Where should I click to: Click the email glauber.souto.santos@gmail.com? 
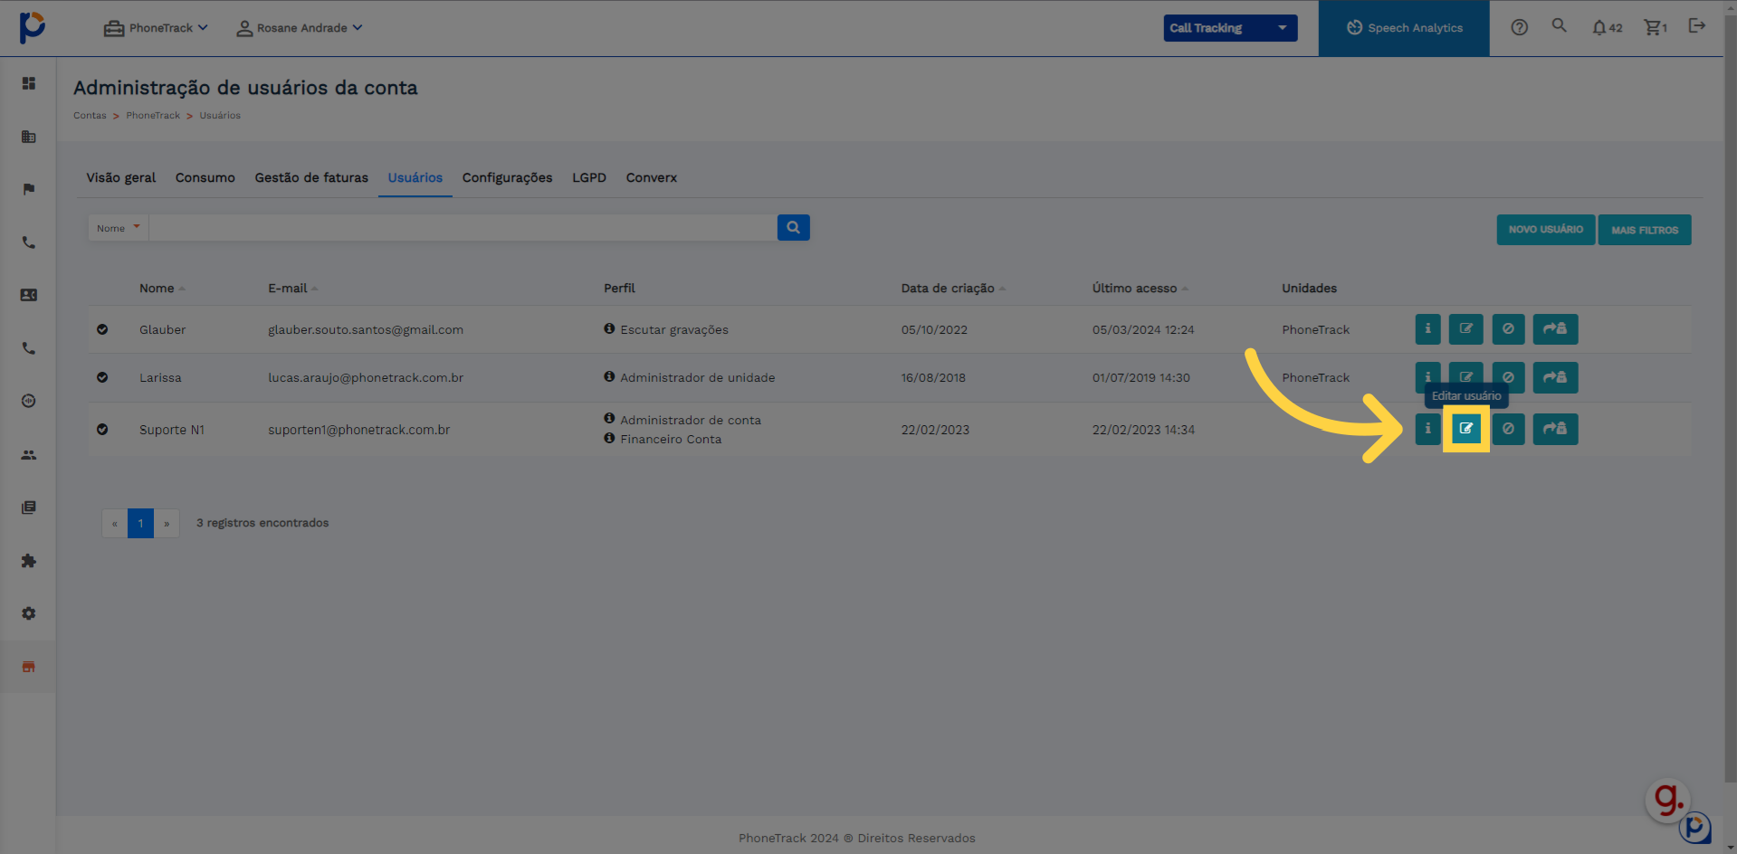pyautogui.click(x=366, y=330)
